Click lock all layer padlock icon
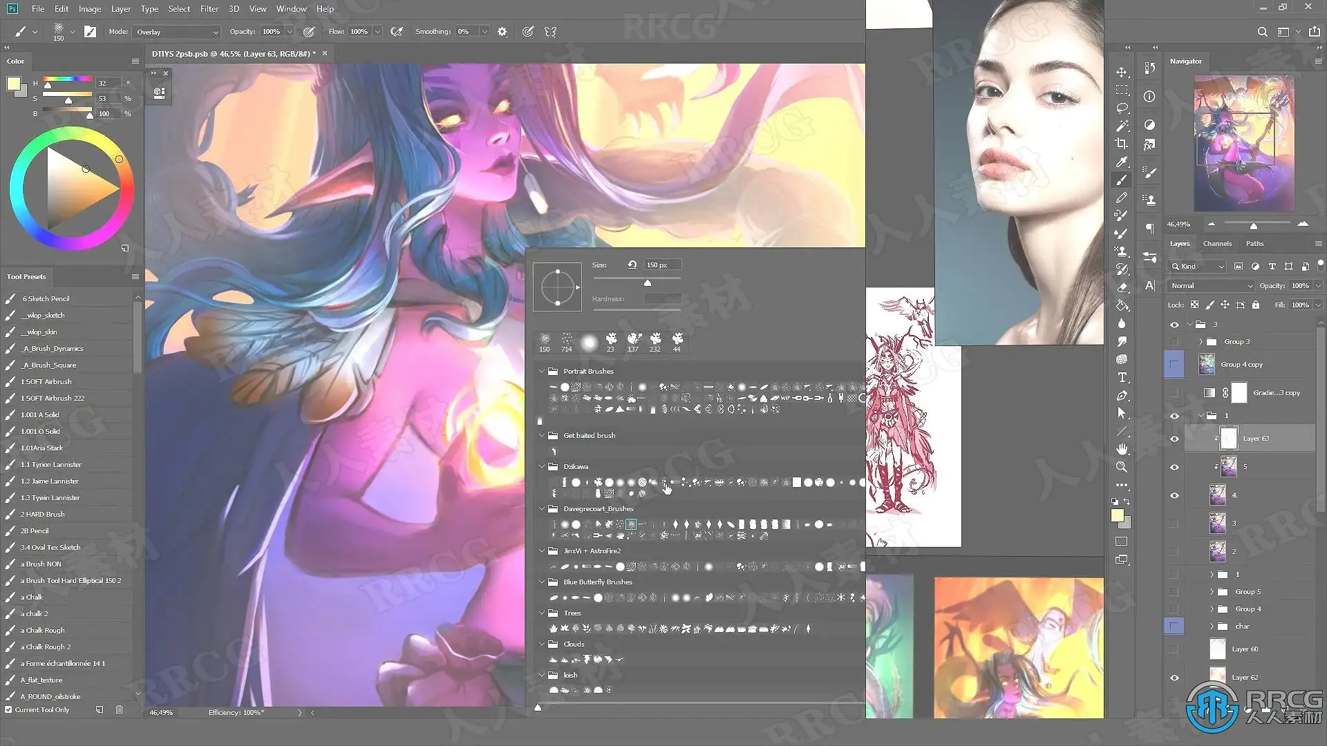This screenshot has width=1327, height=746. [x=1256, y=305]
